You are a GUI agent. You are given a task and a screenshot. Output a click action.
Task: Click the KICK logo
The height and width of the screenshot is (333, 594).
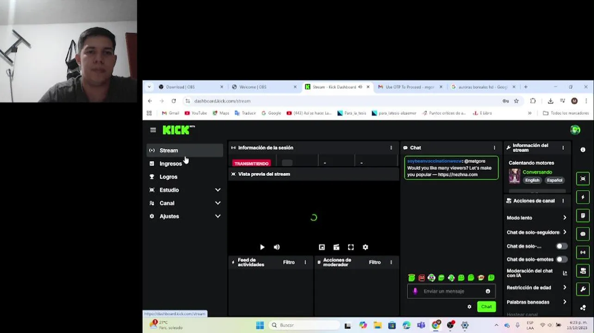pyautogui.click(x=178, y=130)
